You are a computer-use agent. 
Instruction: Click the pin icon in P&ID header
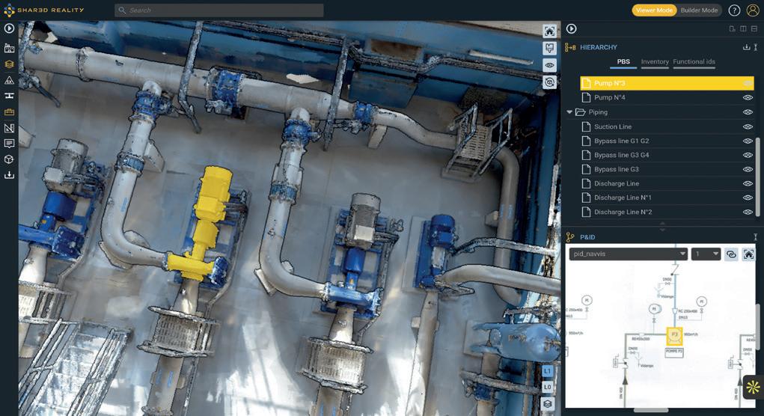(x=756, y=237)
